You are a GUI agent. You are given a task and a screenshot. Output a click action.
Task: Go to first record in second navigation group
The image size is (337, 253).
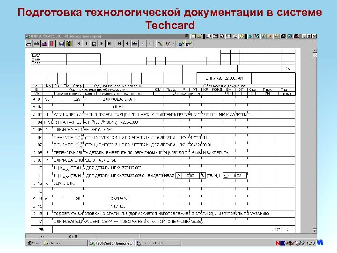pos(119,44)
